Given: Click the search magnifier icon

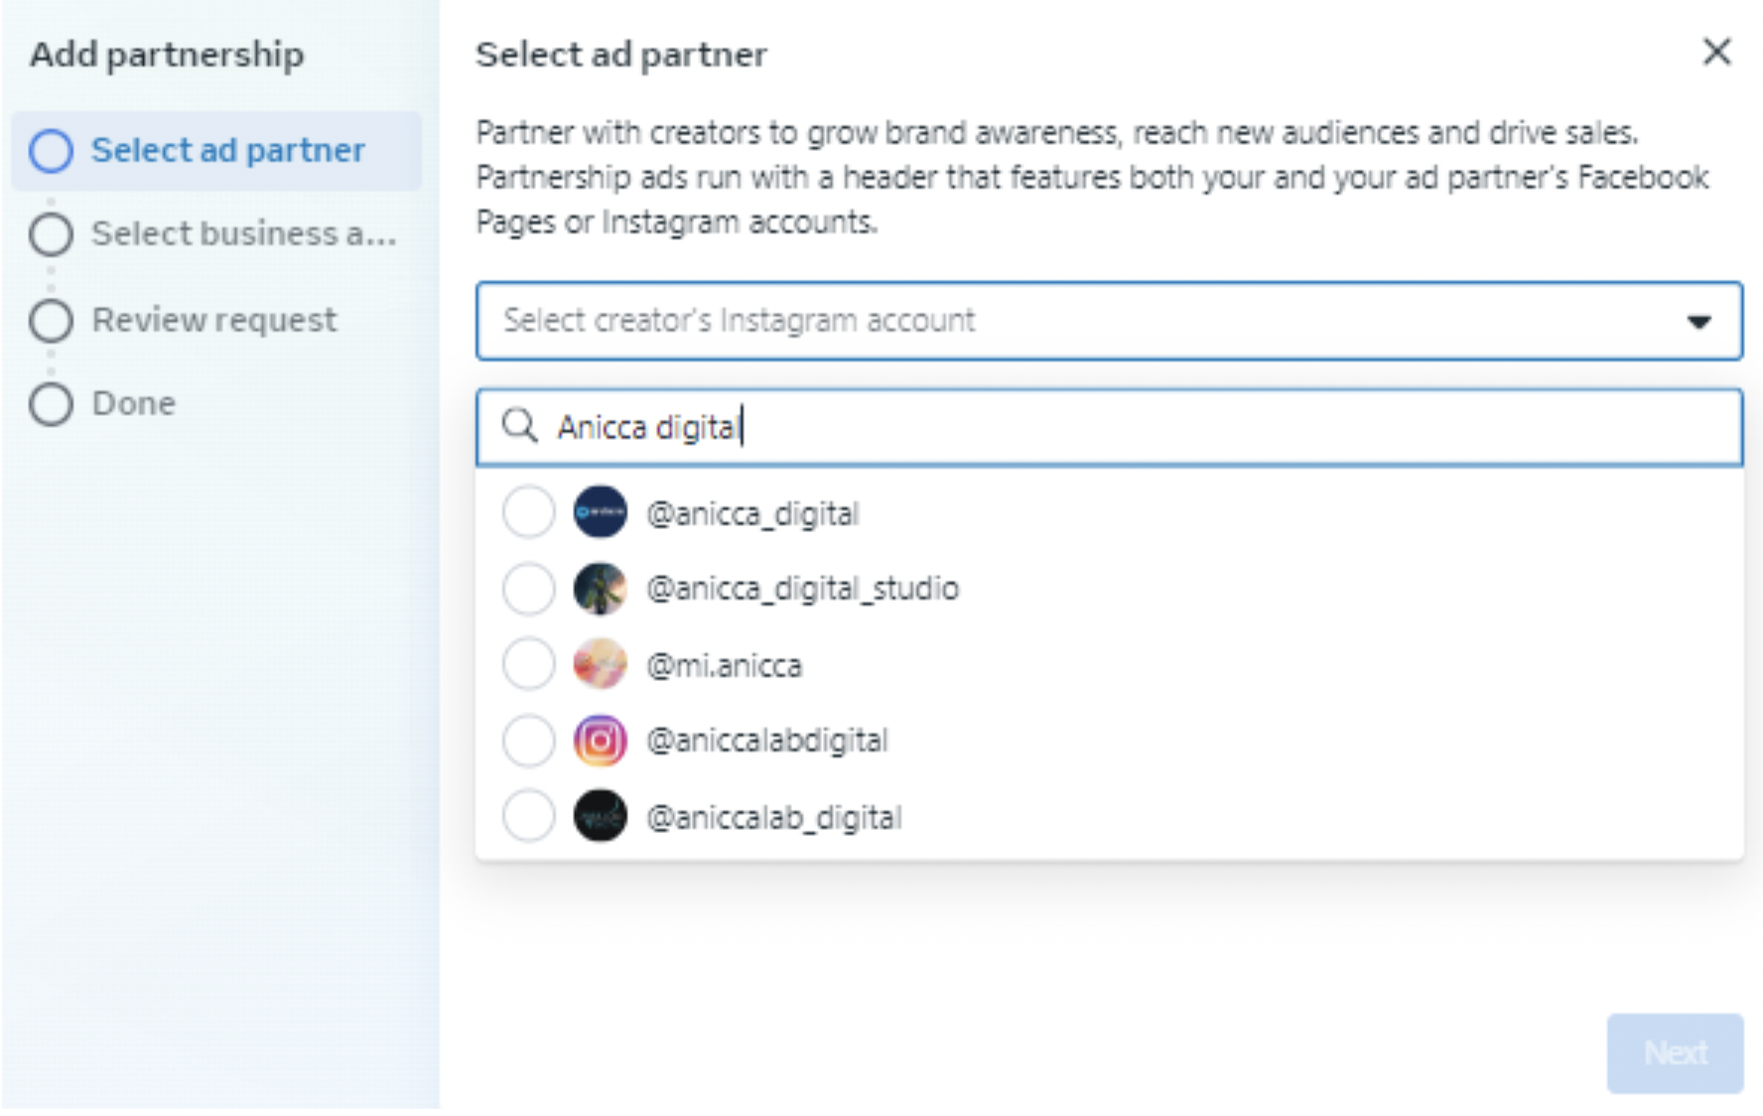Looking at the screenshot, I should (519, 427).
